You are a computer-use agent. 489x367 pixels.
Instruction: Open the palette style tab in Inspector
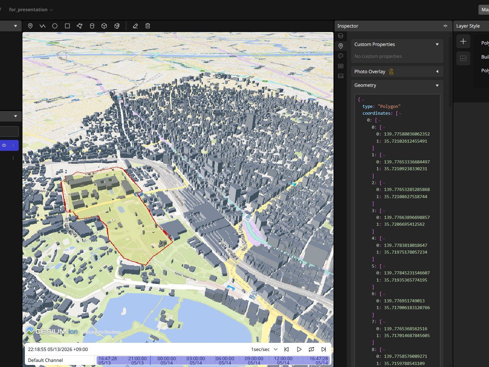[341, 56]
